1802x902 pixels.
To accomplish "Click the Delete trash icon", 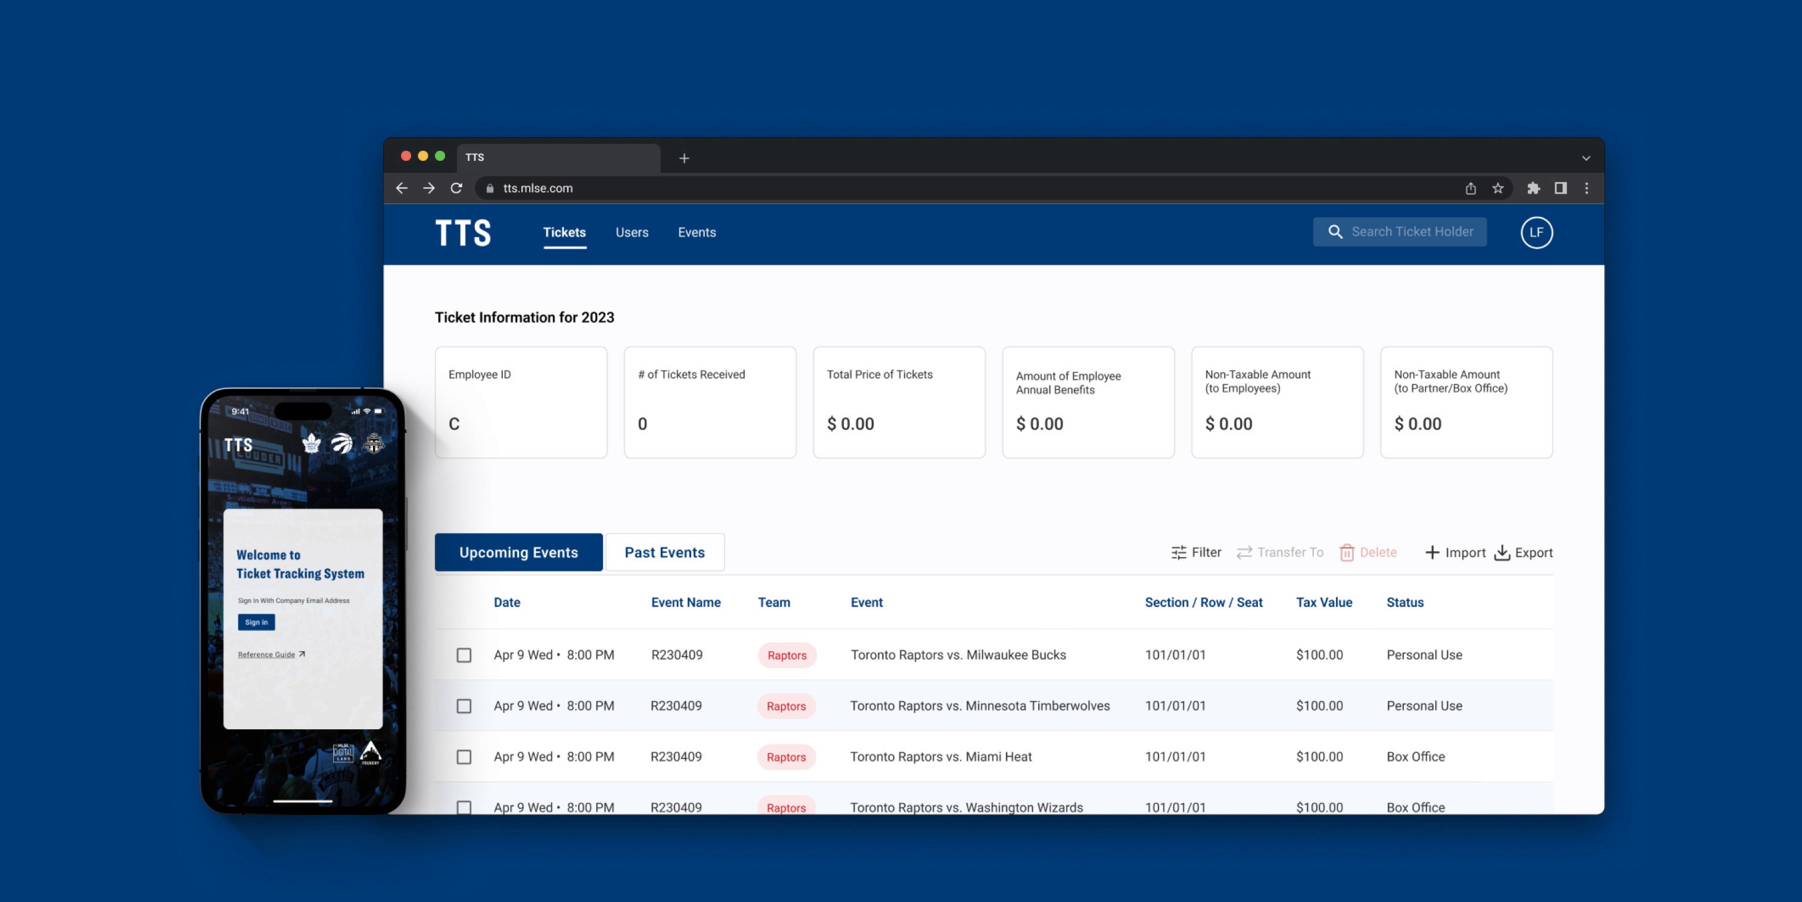I will coord(1347,552).
